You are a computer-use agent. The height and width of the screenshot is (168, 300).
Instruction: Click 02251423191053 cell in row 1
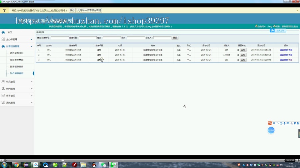73,50
